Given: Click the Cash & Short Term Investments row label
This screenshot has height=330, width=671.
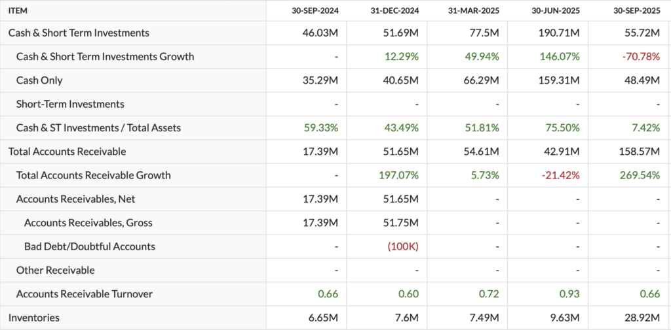Looking at the screenshot, I should pos(79,33).
